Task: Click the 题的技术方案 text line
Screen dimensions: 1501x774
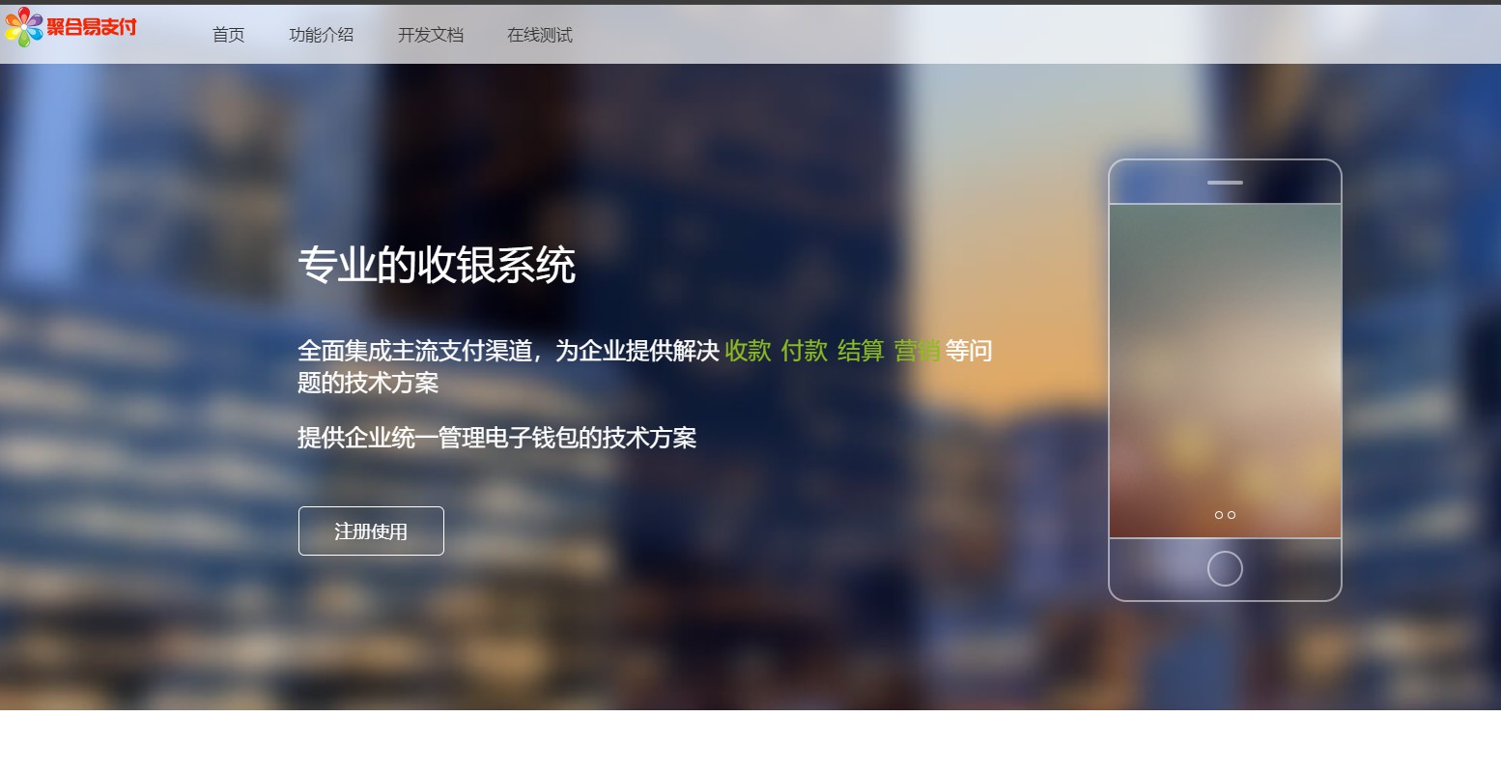Action: [367, 384]
